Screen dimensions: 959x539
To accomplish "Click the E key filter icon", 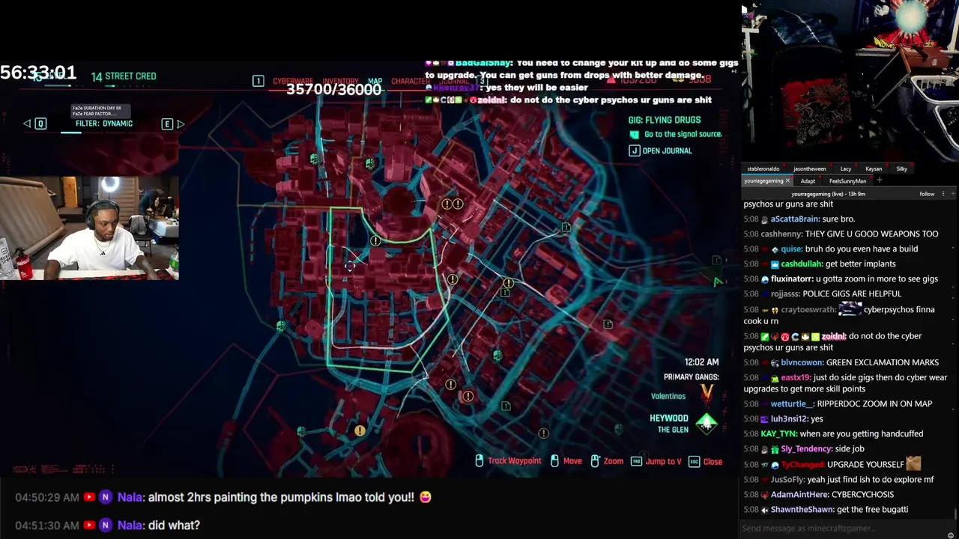I will pyautogui.click(x=167, y=124).
